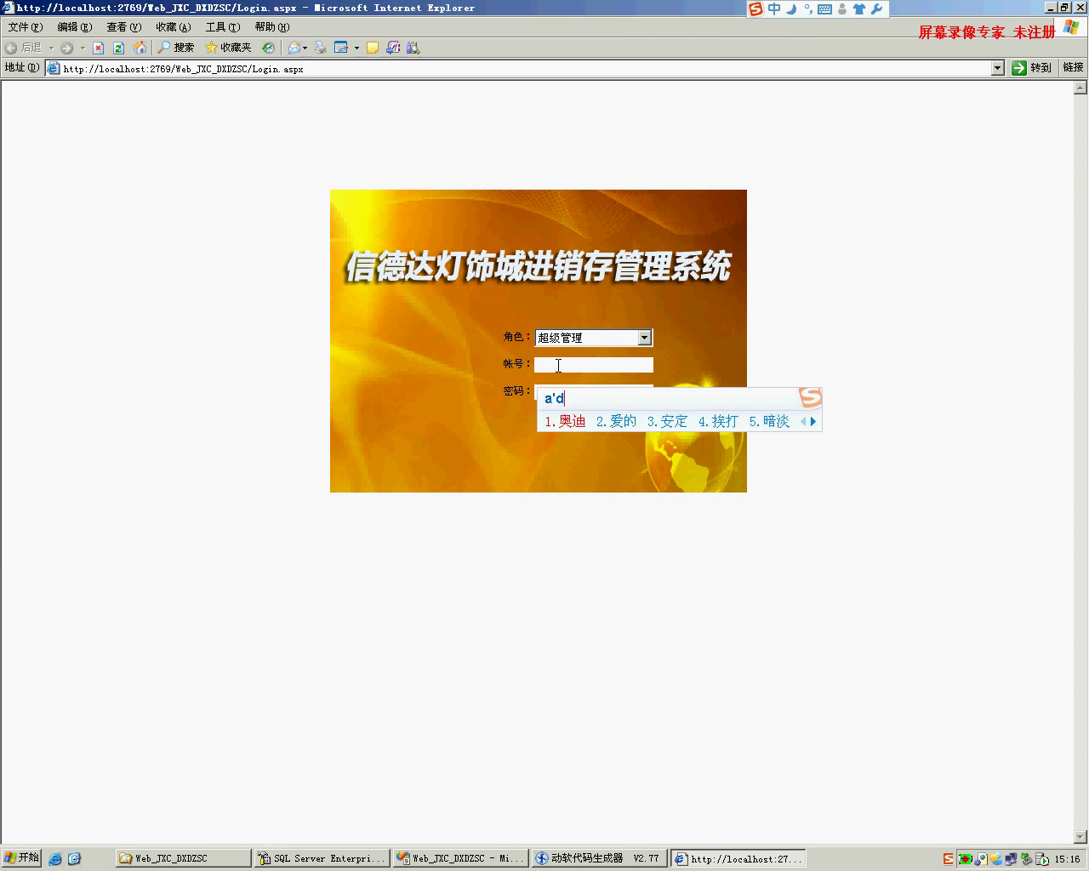1089x871 pixels.
Task: Open Sogou IME wrench settings icon
Action: click(x=876, y=9)
